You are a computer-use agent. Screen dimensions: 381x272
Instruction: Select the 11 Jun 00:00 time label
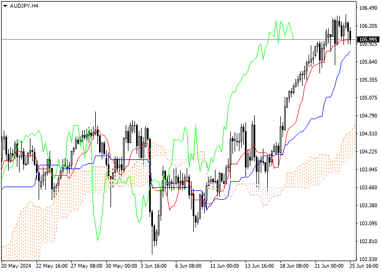click(x=225, y=266)
